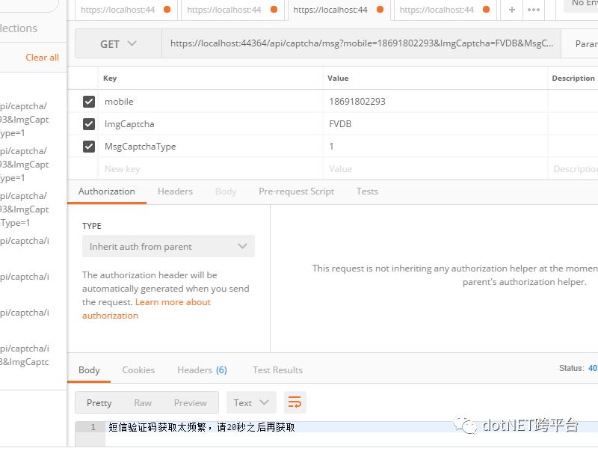
Task: Open the Pre-request Script tab
Action: tap(296, 191)
